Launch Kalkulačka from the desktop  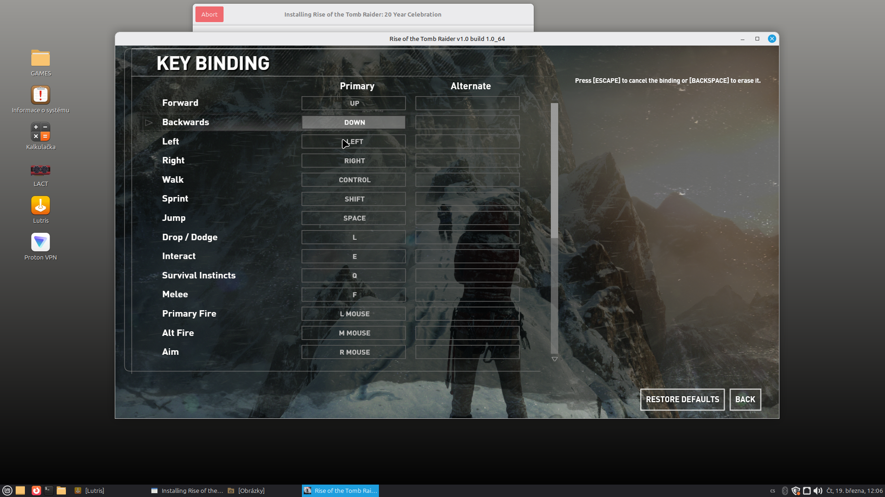click(x=41, y=132)
